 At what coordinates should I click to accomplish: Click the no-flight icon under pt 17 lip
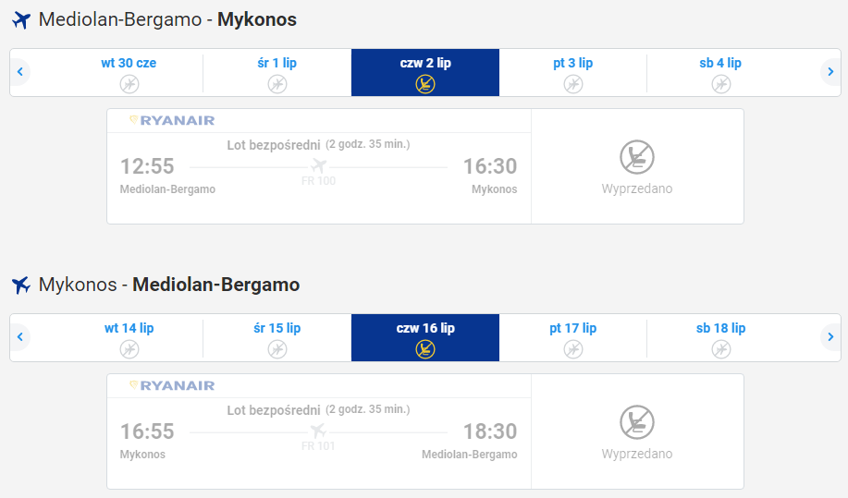[573, 349]
